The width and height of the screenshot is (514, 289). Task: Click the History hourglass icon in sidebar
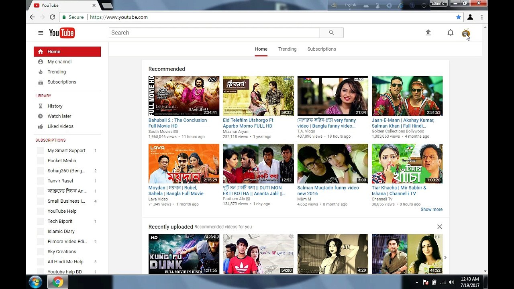tap(40, 106)
